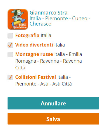Cancel with the Annullare button
This screenshot has height=135, width=107.
[53, 103]
